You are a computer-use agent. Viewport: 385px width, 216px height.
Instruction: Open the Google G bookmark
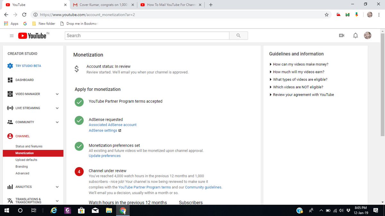[25, 24]
